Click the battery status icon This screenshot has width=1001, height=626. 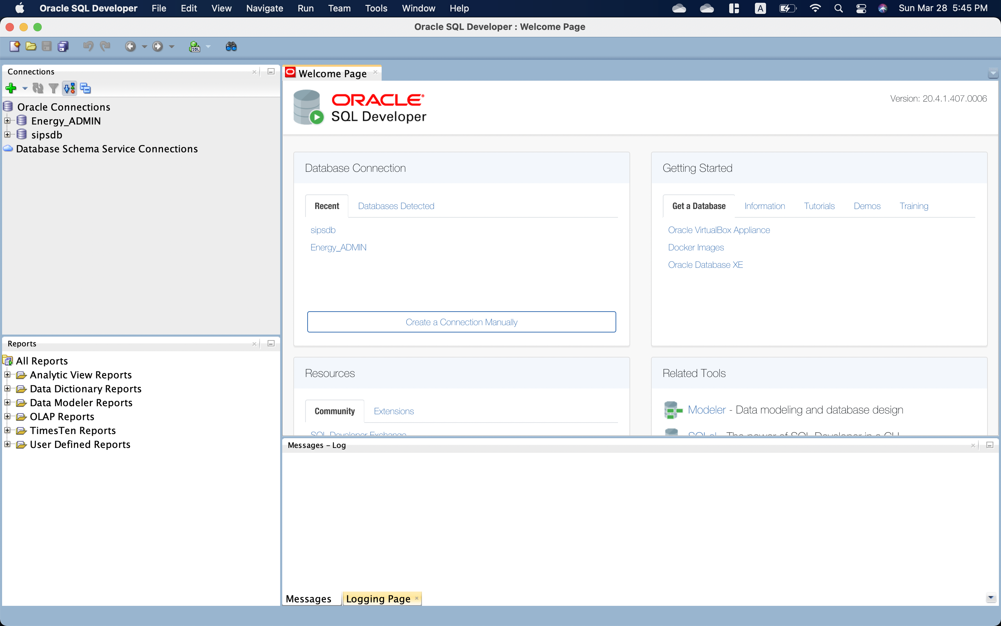click(787, 8)
